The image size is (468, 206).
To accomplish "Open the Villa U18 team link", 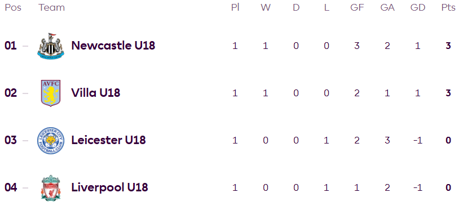I will pos(95,93).
